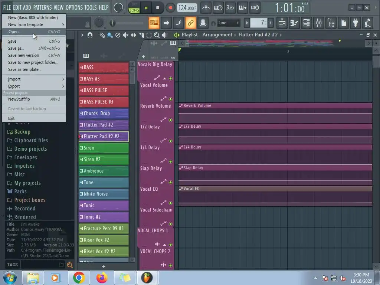Select the Delete tool in playlist

(x=118, y=35)
